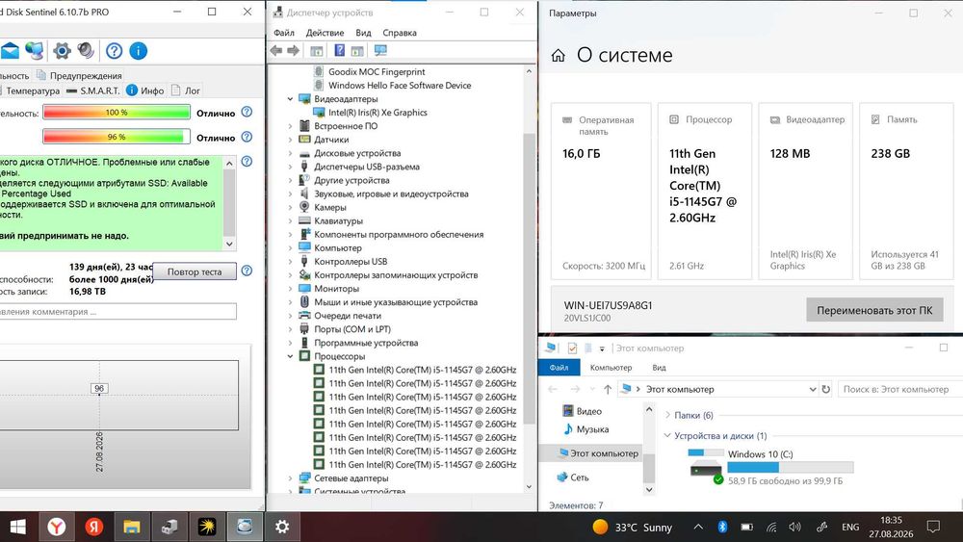Click the help icon beside the 96 % bar
The height and width of the screenshot is (542, 963).
pyautogui.click(x=247, y=137)
